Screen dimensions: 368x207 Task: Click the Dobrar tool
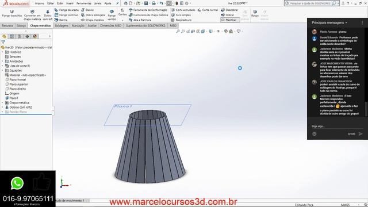228,15
